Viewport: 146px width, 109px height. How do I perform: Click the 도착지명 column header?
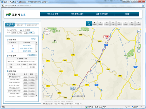click(x=27, y=43)
